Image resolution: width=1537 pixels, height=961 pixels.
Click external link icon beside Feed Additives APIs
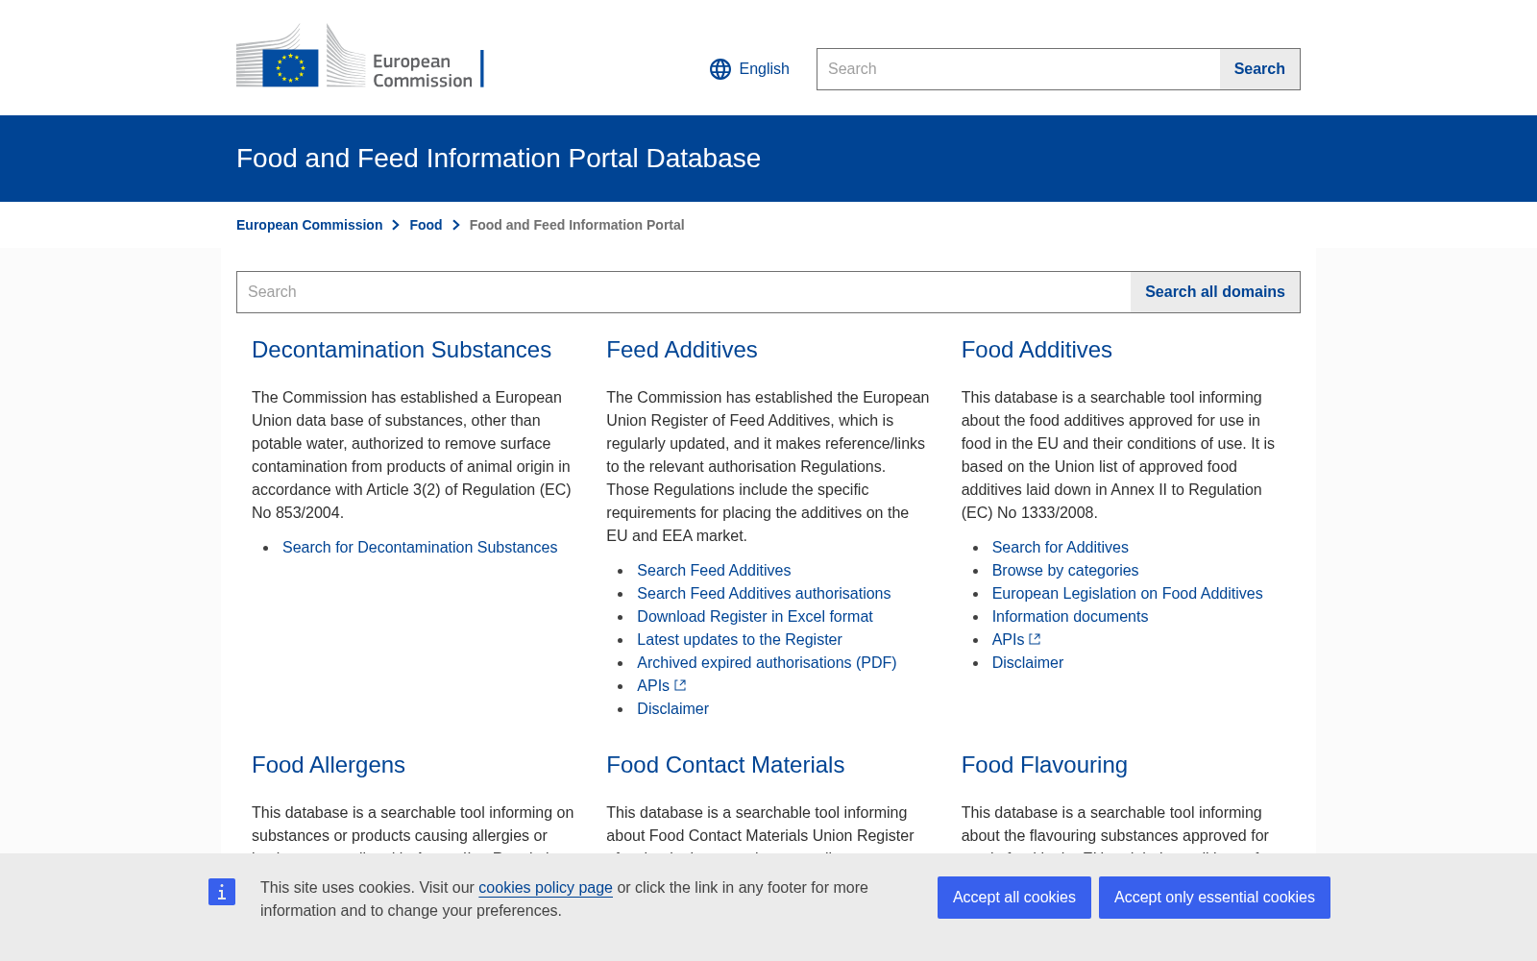coord(680,685)
